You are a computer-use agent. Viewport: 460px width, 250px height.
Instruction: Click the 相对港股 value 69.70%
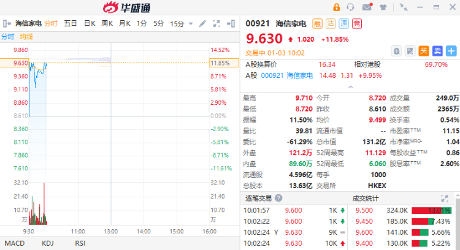[x=436, y=64]
